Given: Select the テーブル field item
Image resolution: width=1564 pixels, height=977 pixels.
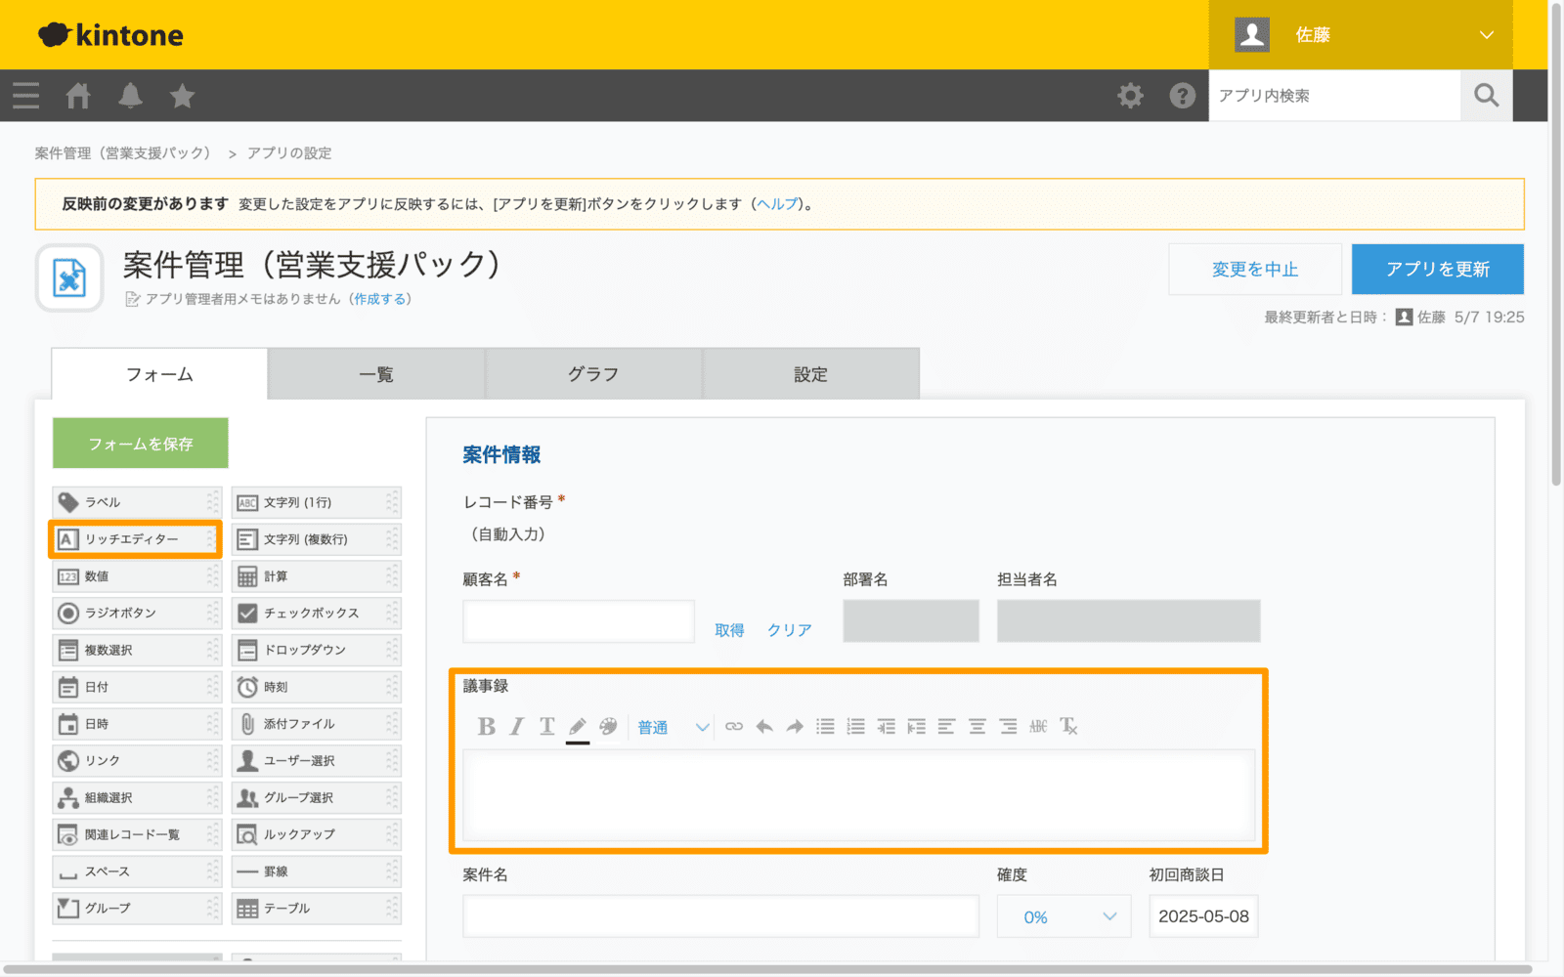Looking at the screenshot, I should (317, 909).
